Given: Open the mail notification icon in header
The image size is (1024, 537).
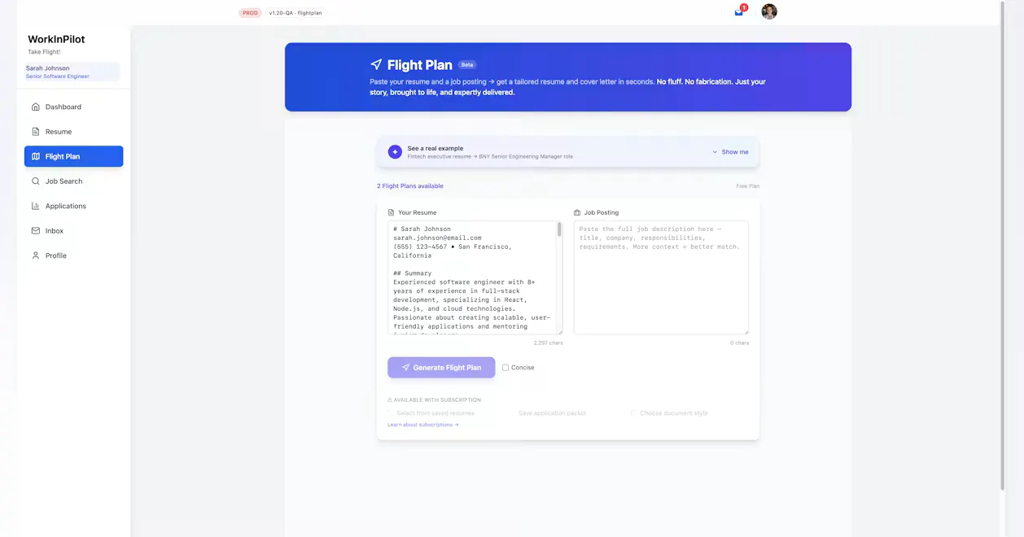Looking at the screenshot, I should pyautogui.click(x=739, y=12).
